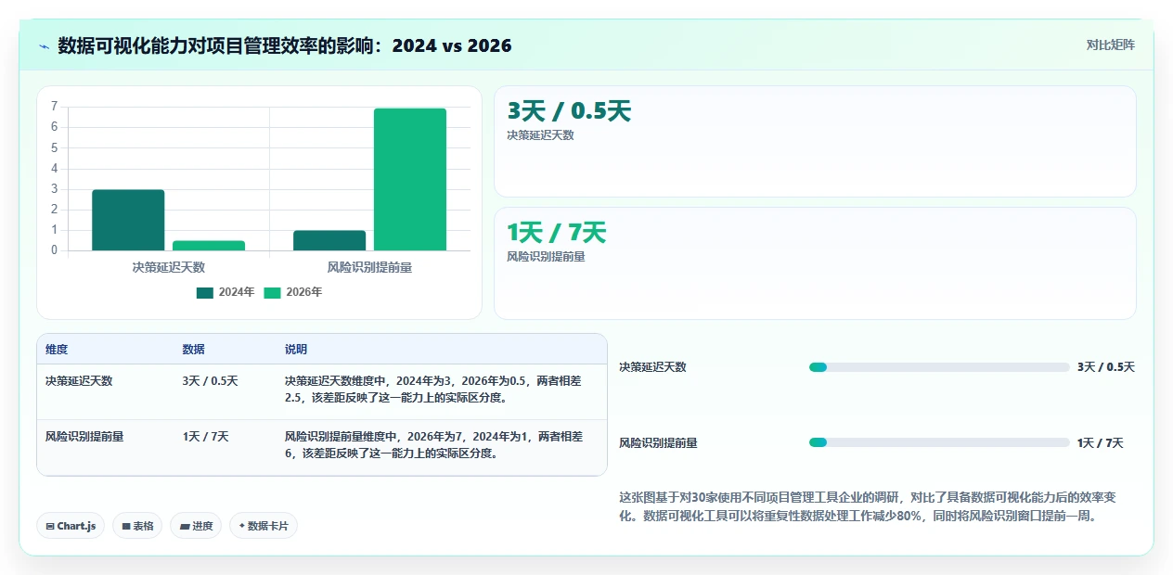Image resolution: width=1173 pixels, height=575 pixels.
Task: Click the tall 2026 bar for 风险识别提前量
Action: [410, 179]
